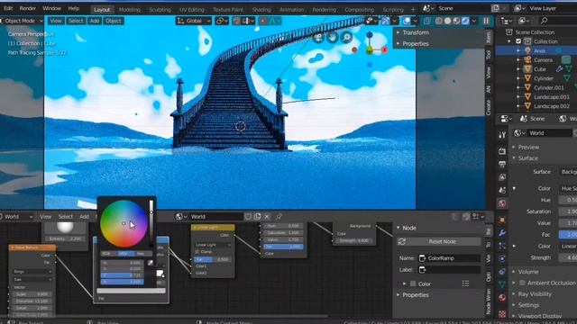
Task: Expand the Transform panel in sidebar
Action: (416, 32)
